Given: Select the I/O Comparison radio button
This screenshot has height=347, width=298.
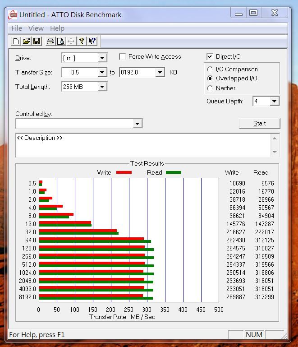Looking at the screenshot, I should pos(210,69).
